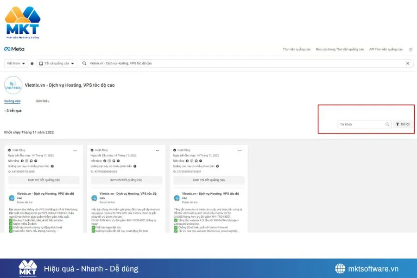Click the Facebook platform icon on first ad
Image resolution: width=417 pixels, height=278 pixels.
(x=22, y=161)
